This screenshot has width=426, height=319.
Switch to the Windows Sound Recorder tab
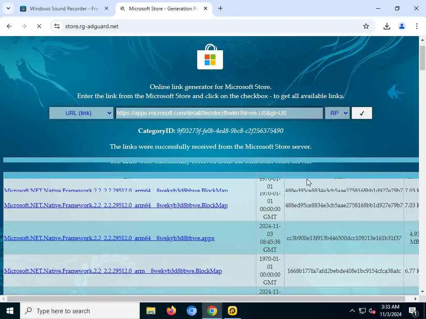pos(64,8)
